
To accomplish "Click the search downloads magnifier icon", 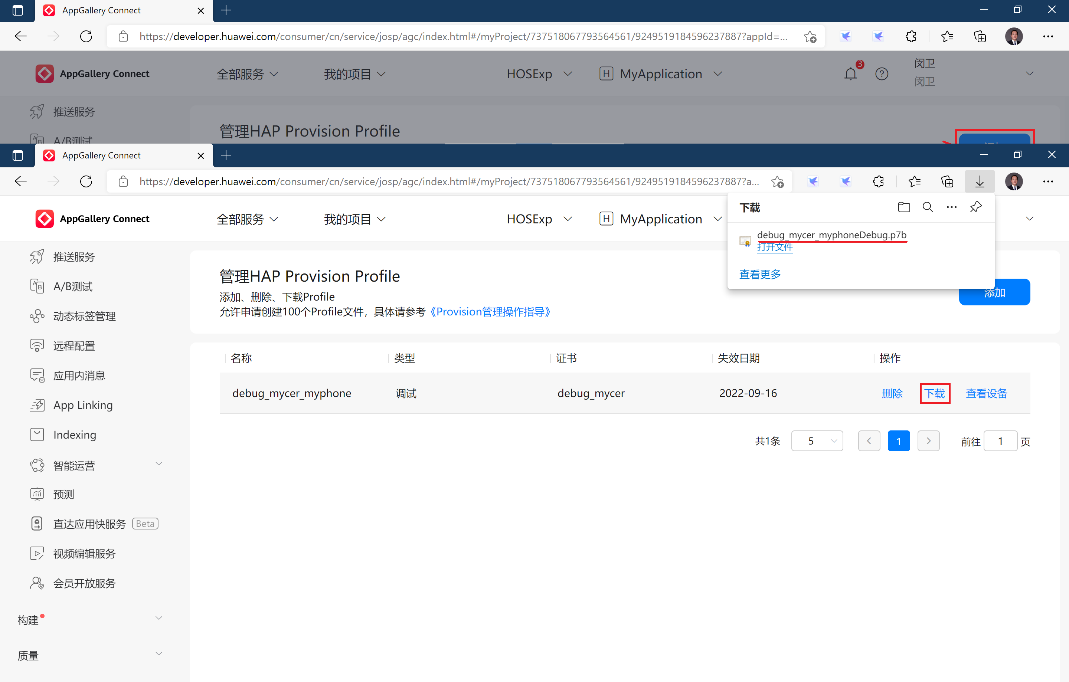I will 928,207.
